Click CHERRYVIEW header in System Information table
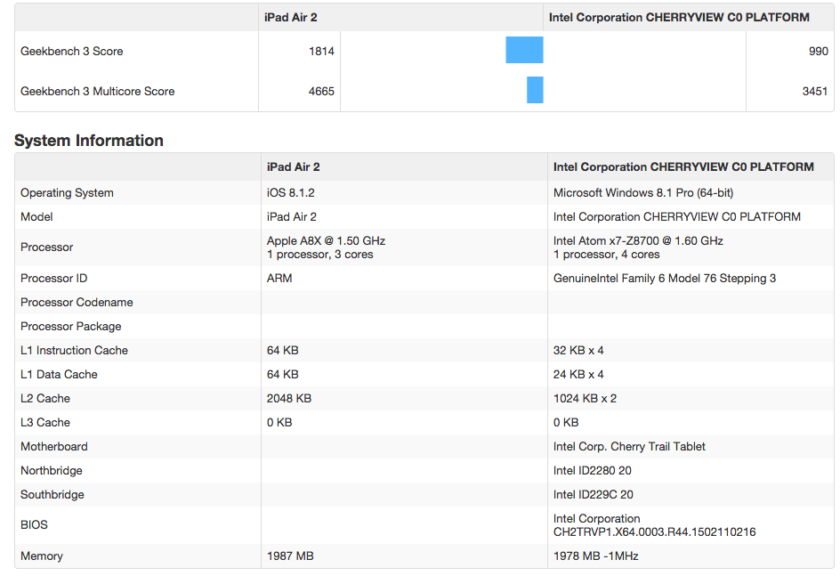The width and height of the screenshot is (840, 576). pyautogui.click(x=683, y=166)
